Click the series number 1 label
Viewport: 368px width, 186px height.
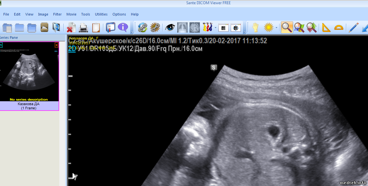(x=1, y=45)
